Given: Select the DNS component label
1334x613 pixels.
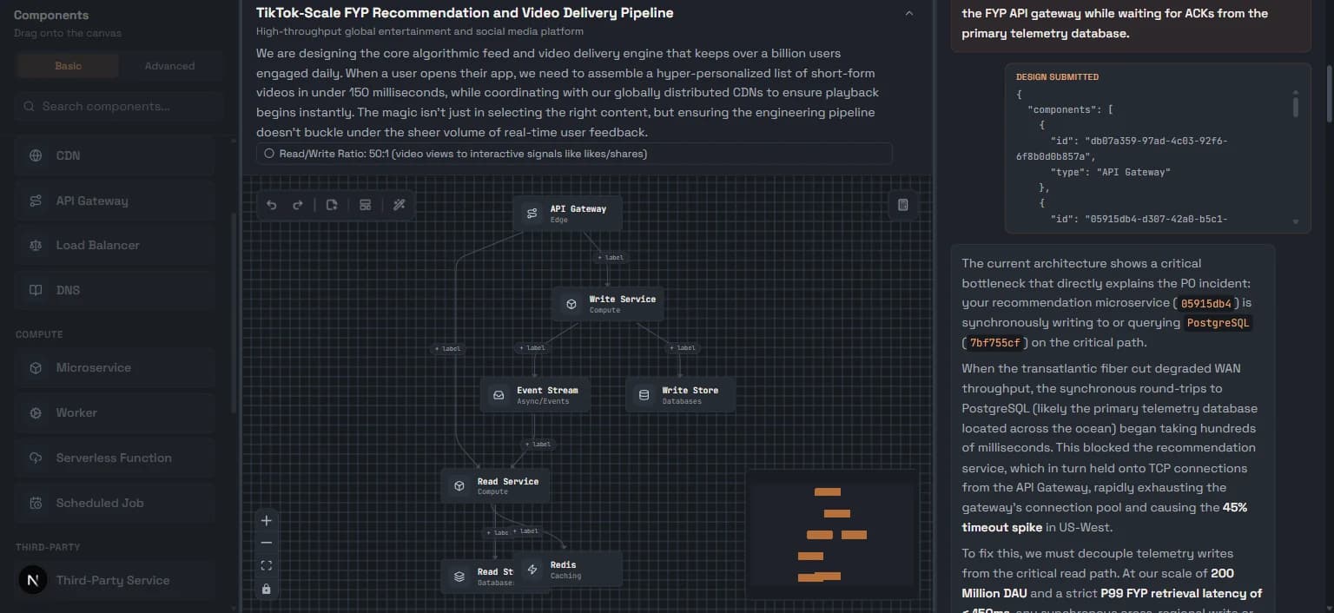Looking at the screenshot, I should pyautogui.click(x=68, y=290).
